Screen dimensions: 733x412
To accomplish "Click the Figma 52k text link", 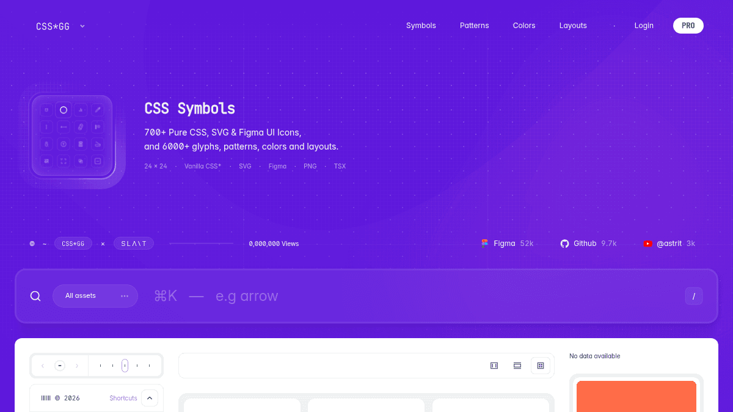I will click(x=514, y=244).
